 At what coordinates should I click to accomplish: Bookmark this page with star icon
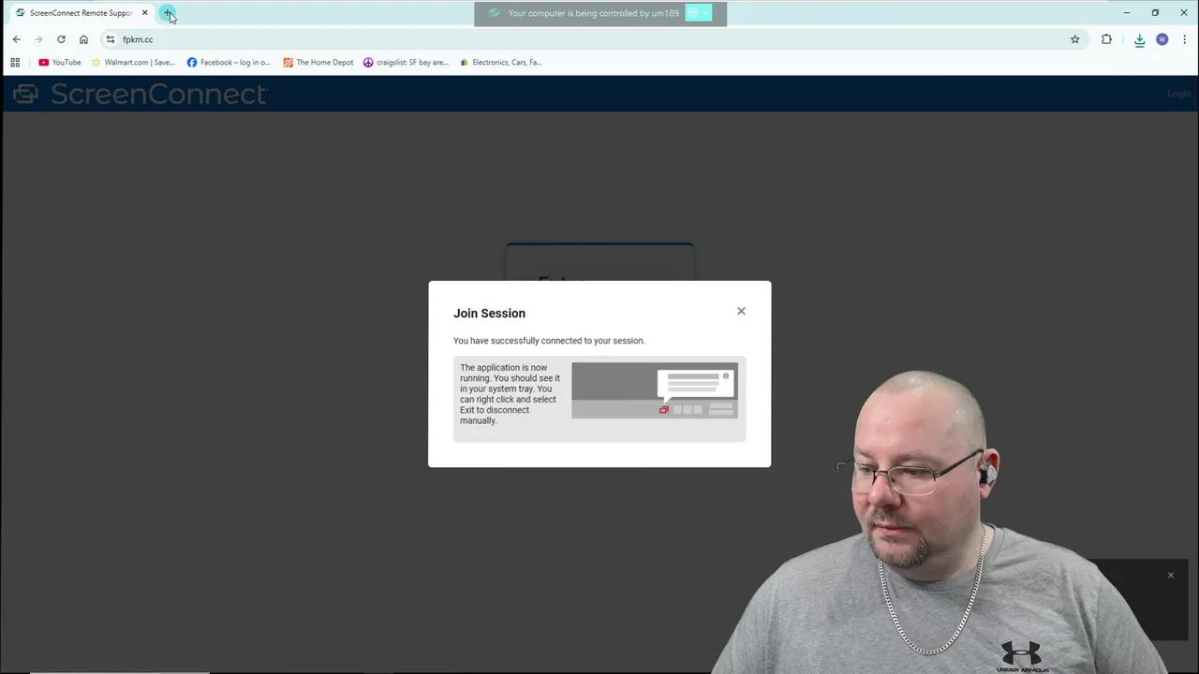1074,39
